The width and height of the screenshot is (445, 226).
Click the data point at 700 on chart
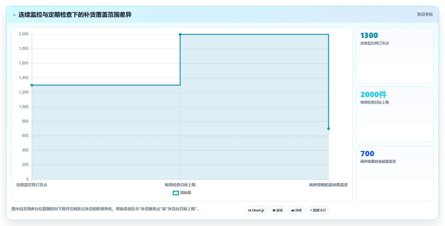click(x=329, y=129)
